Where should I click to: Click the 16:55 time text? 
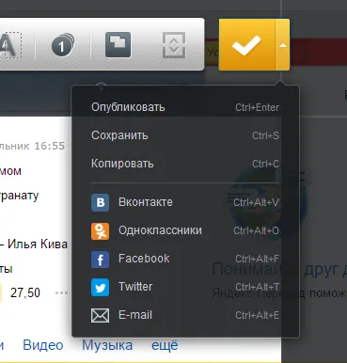49,146
